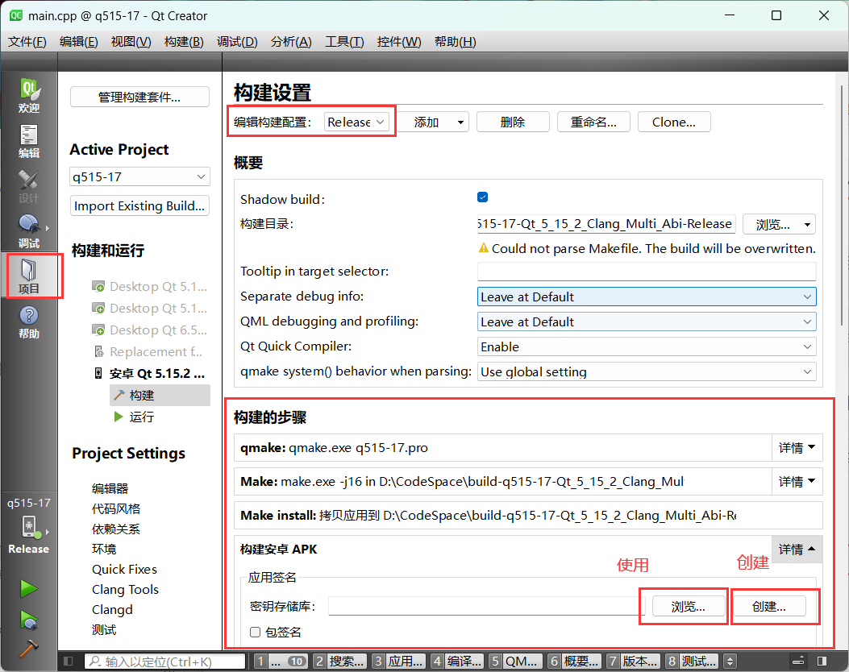Open the Qt Quick Compiler dropdown

tap(647, 346)
